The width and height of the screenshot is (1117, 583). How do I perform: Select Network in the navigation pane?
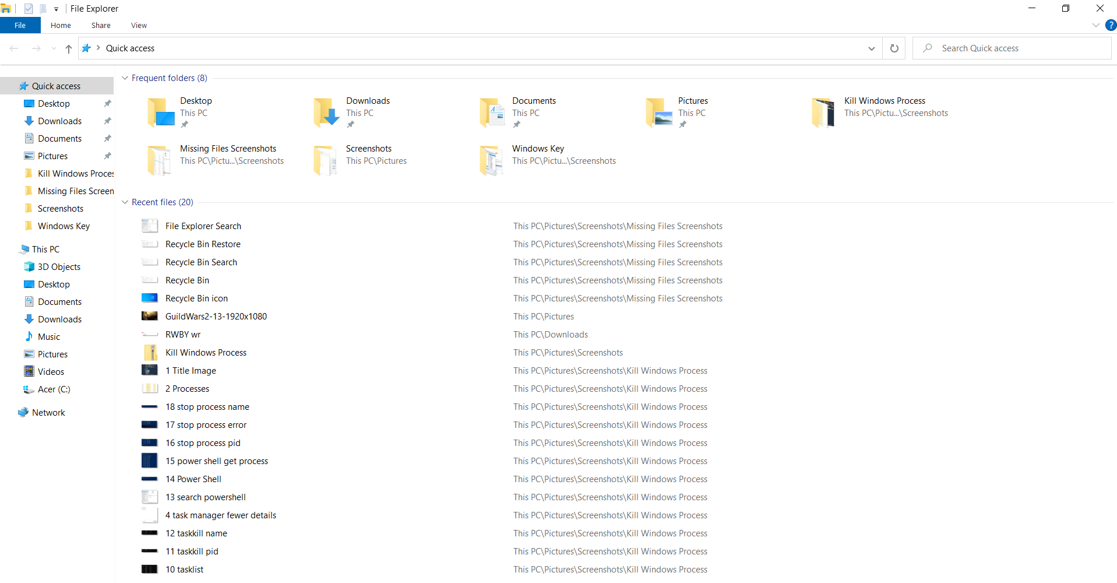(48, 412)
